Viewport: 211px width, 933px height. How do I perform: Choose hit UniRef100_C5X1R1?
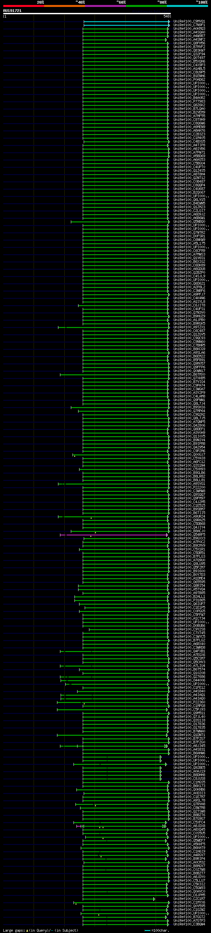(x=189, y=549)
